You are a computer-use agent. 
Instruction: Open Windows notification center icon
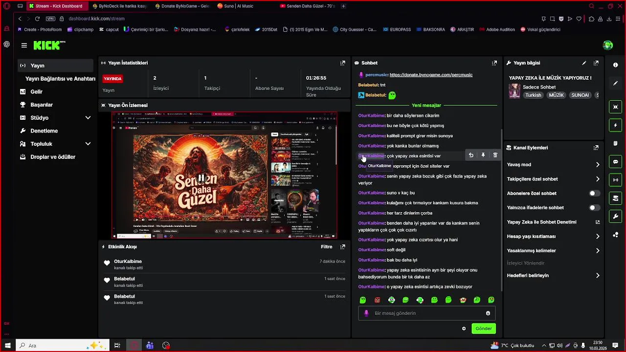[615, 346]
